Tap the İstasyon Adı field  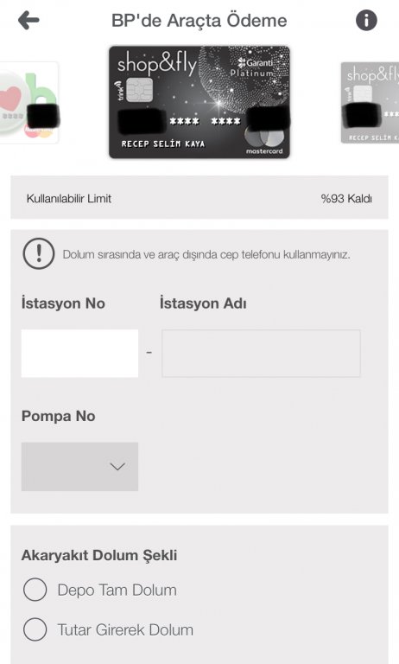[261, 353]
